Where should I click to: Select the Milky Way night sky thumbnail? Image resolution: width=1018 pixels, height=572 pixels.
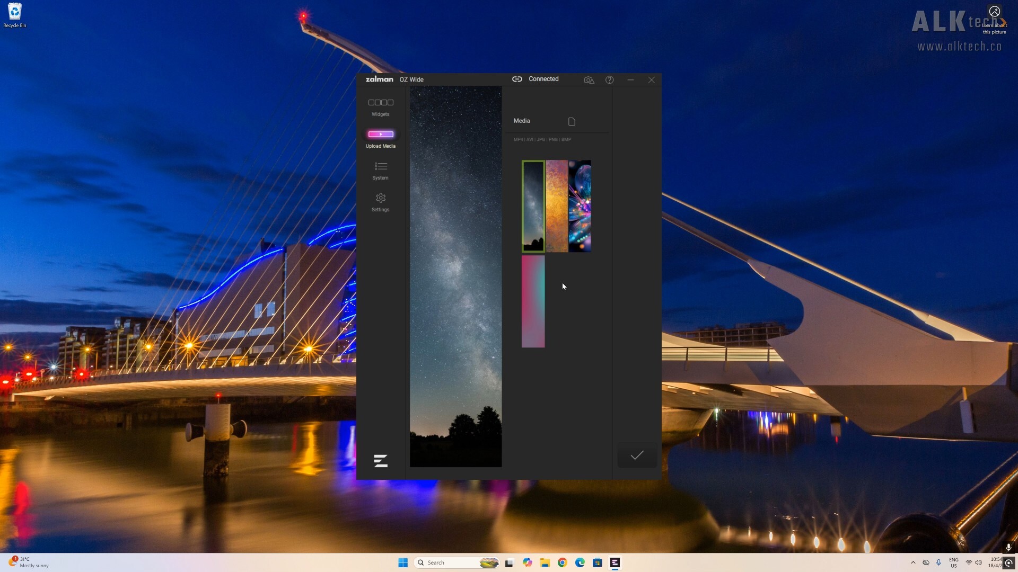point(533,206)
